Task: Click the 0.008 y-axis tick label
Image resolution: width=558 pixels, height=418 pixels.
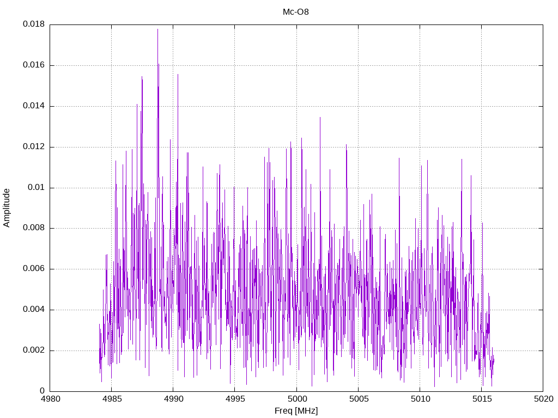Action: (34, 228)
